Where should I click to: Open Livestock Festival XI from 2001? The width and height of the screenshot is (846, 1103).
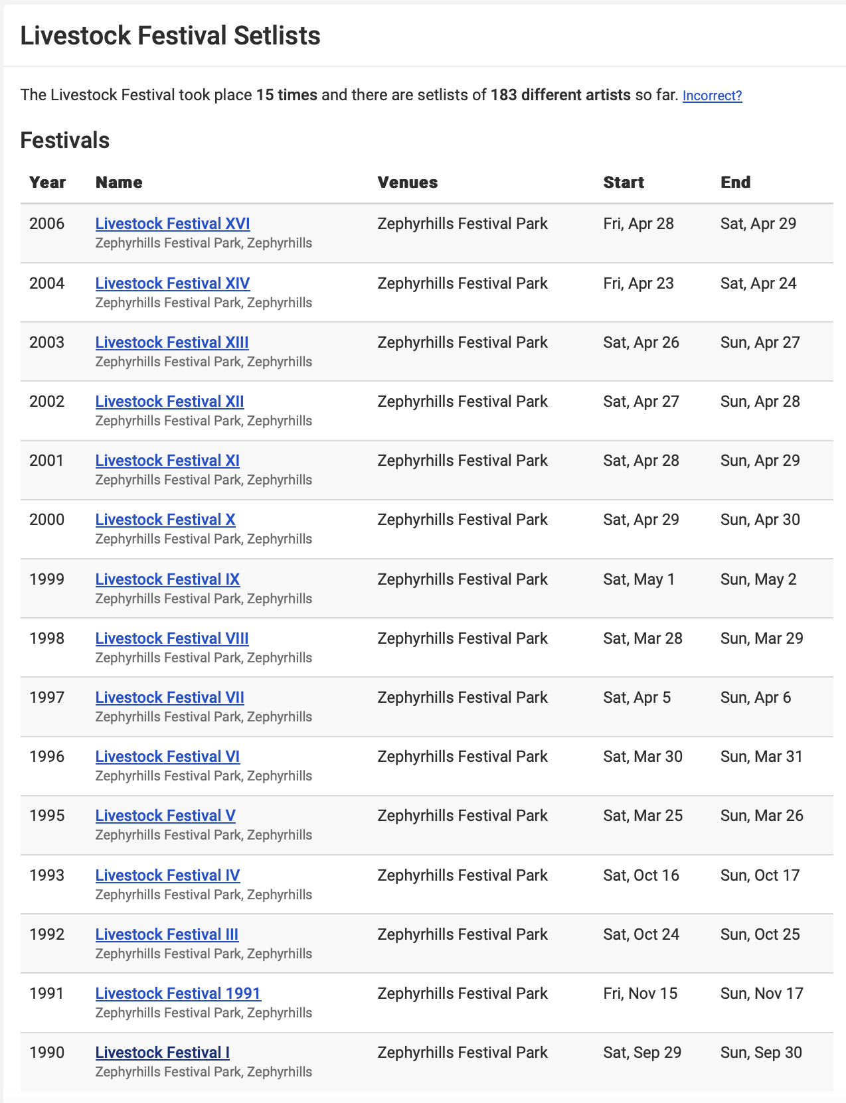tap(167, 461)
